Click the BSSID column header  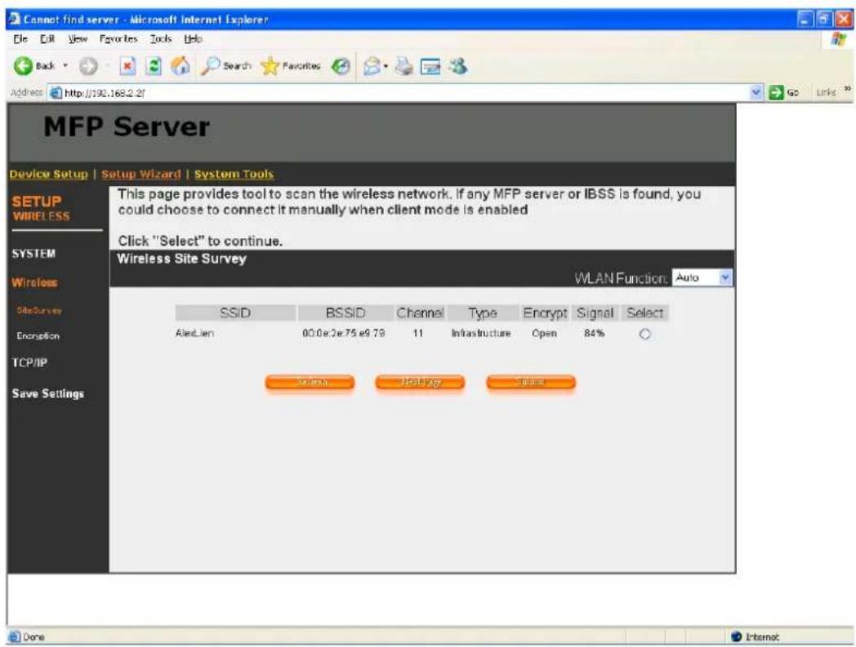coord(345,313)
